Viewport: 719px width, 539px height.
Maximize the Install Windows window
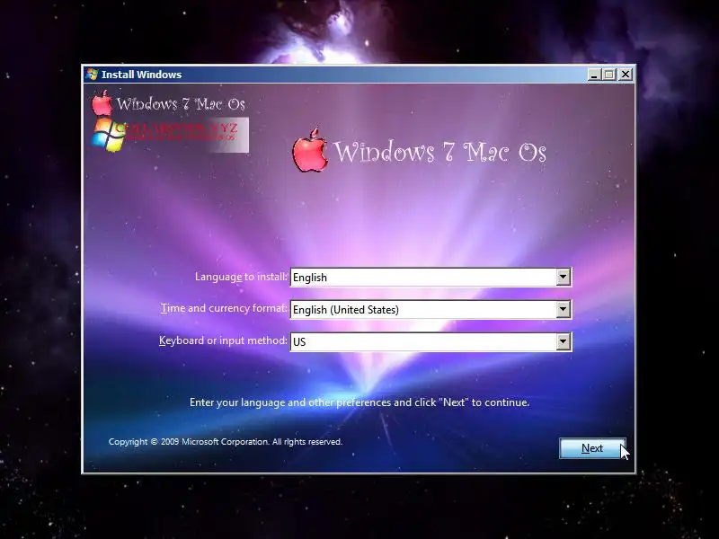click(x=609, y=75)
